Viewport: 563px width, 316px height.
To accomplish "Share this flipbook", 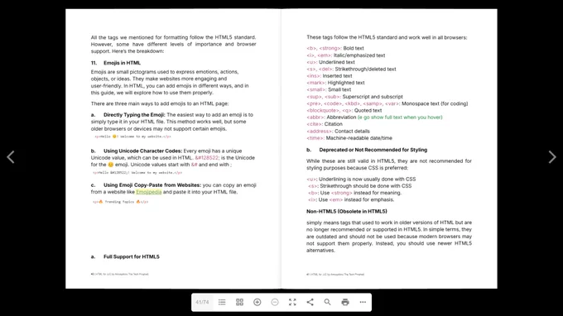I will click(310, 302).
